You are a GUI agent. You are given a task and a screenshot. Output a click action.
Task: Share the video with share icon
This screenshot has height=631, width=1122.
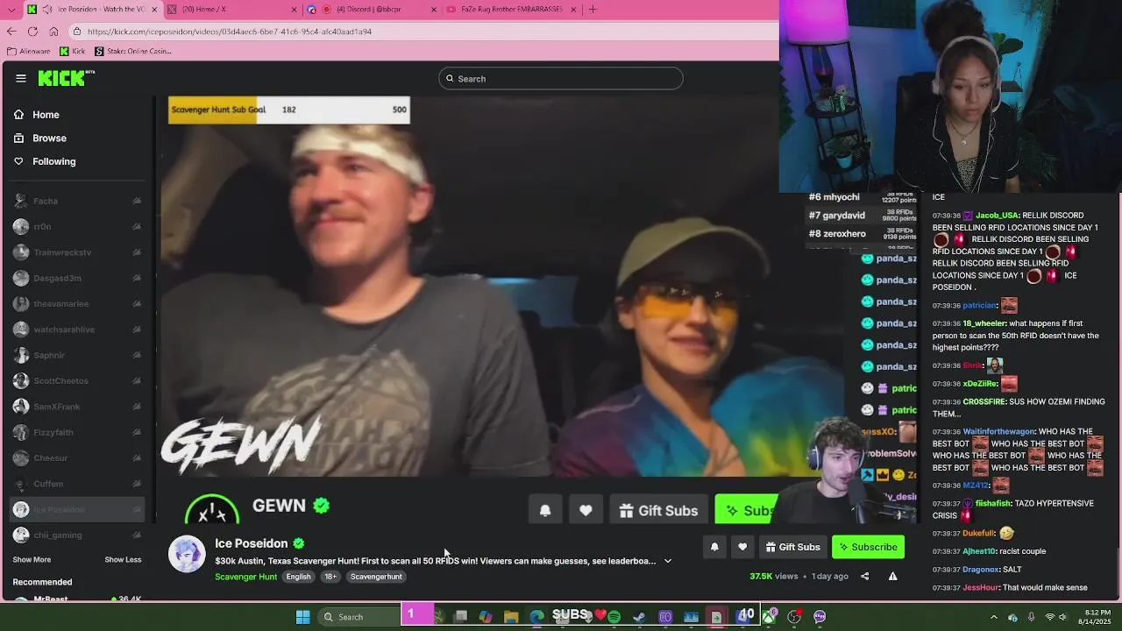tap(864, 577)
